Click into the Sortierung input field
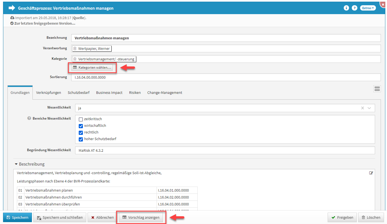The width and height of the screenshot is (387, 224). [226, 78]
